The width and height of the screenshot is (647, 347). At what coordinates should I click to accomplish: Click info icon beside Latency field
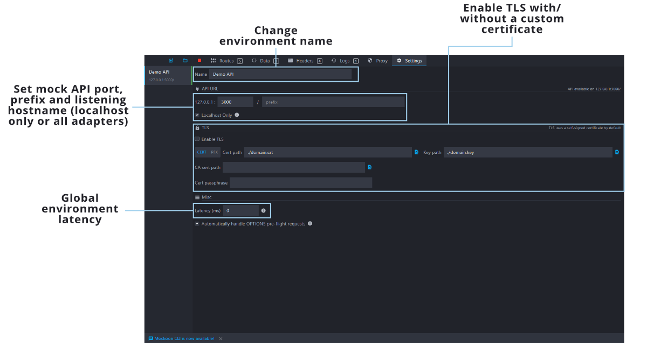pyautogui.click(x=263, y=210)
